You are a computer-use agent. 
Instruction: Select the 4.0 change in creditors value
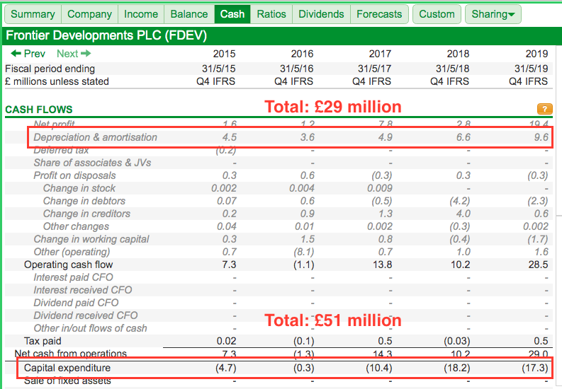coord(463,214)
